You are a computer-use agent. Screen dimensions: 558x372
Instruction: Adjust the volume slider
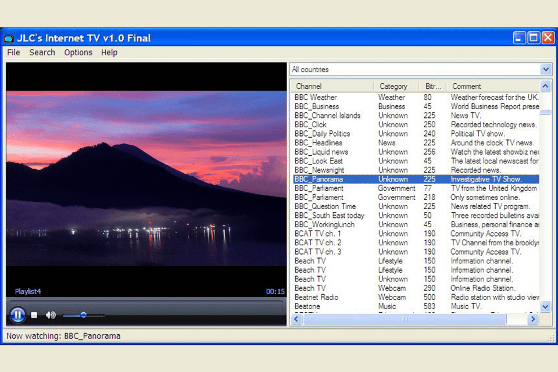coord(83,314)
